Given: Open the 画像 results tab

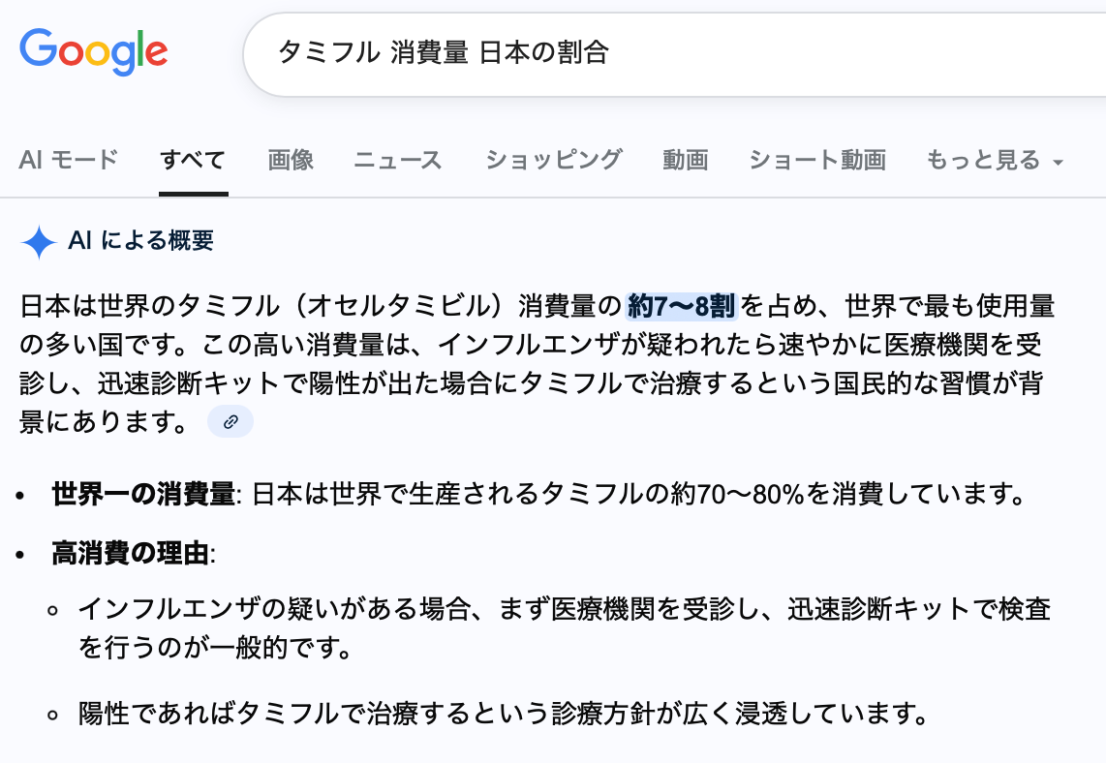Looking at the screenshot, I should [291, 160].
